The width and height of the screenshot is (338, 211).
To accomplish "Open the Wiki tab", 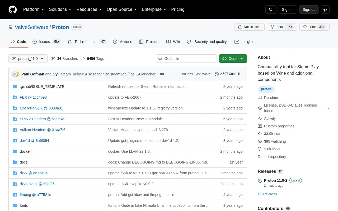I will pos(173,42).
